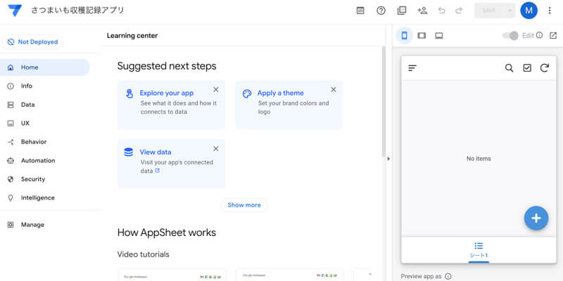Click the refresh icon in app preview
563x281 pixels.
pyautogui.click(x=544, y=68)
